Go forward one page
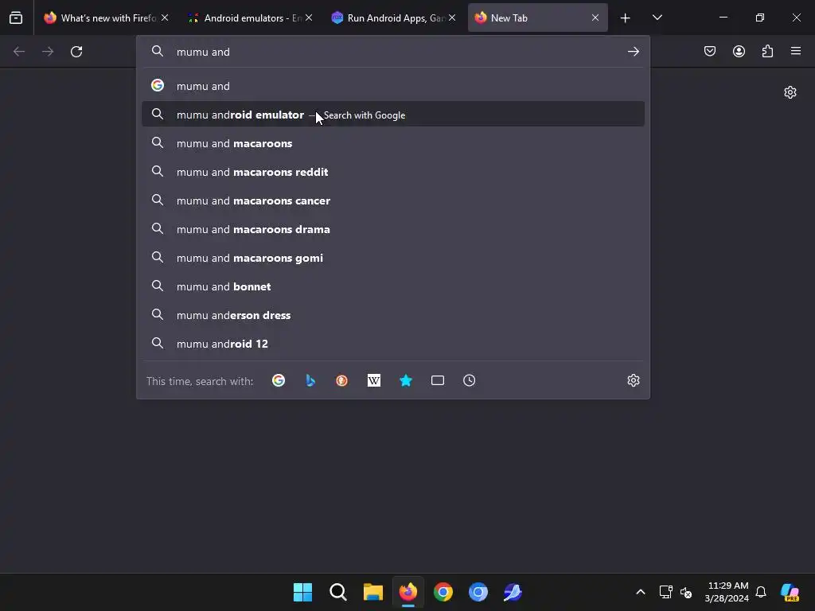 (48, 52)
